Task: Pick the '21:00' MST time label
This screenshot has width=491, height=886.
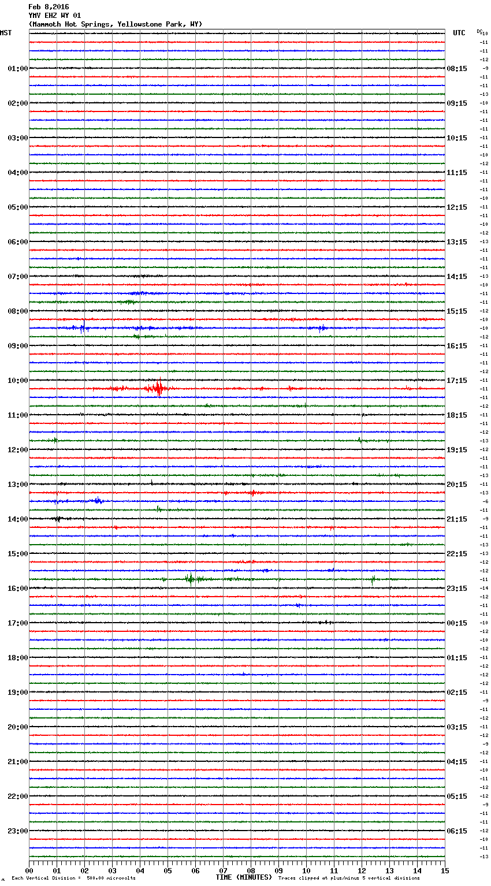Action: click(x=18, y=762)
